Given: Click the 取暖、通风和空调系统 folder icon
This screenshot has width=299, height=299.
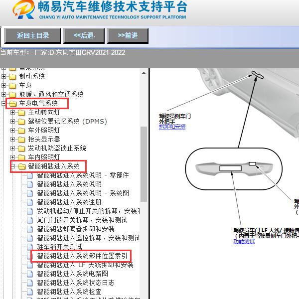Looking at the screenshot, I should click(12, 95).
